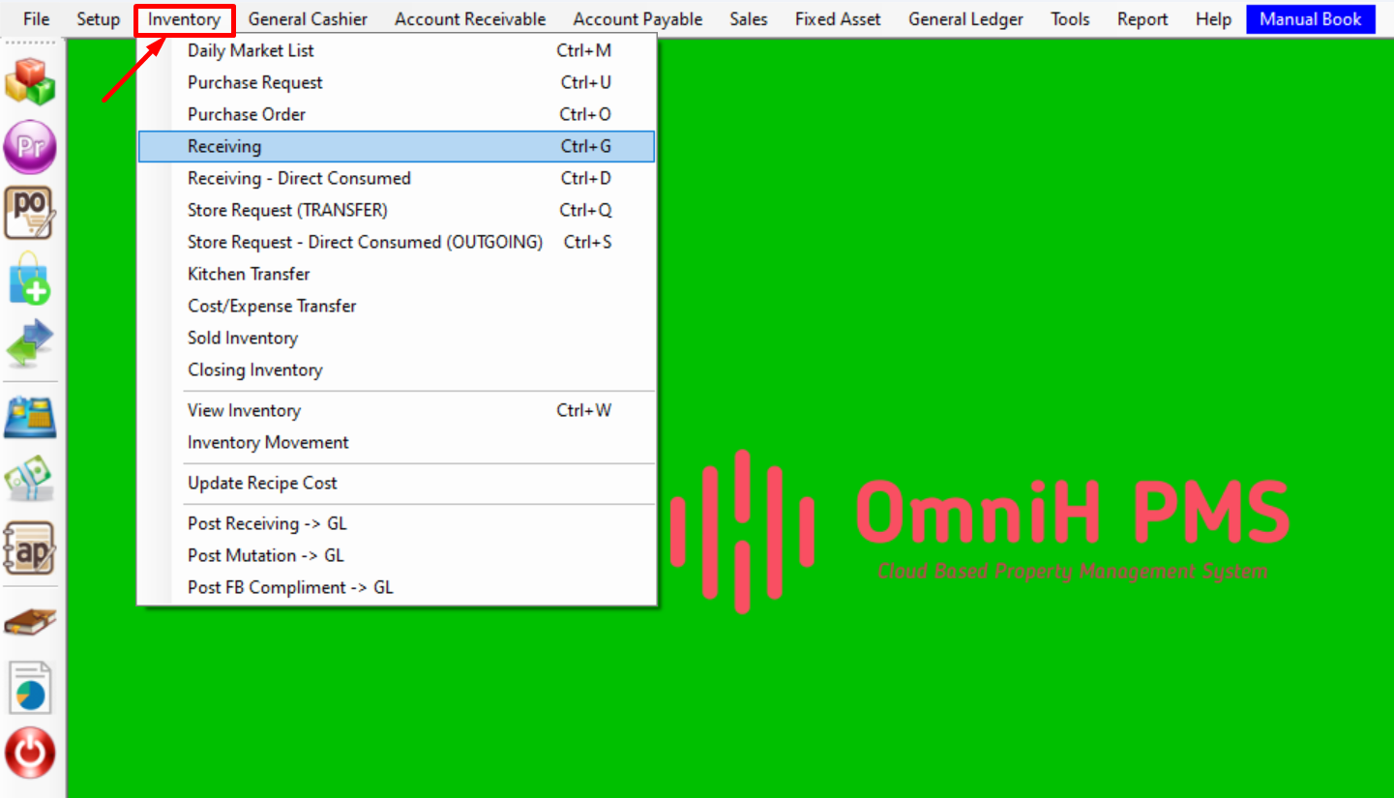1394x798 pixels.
Task: Open the Report menu
Action: 1142,19
